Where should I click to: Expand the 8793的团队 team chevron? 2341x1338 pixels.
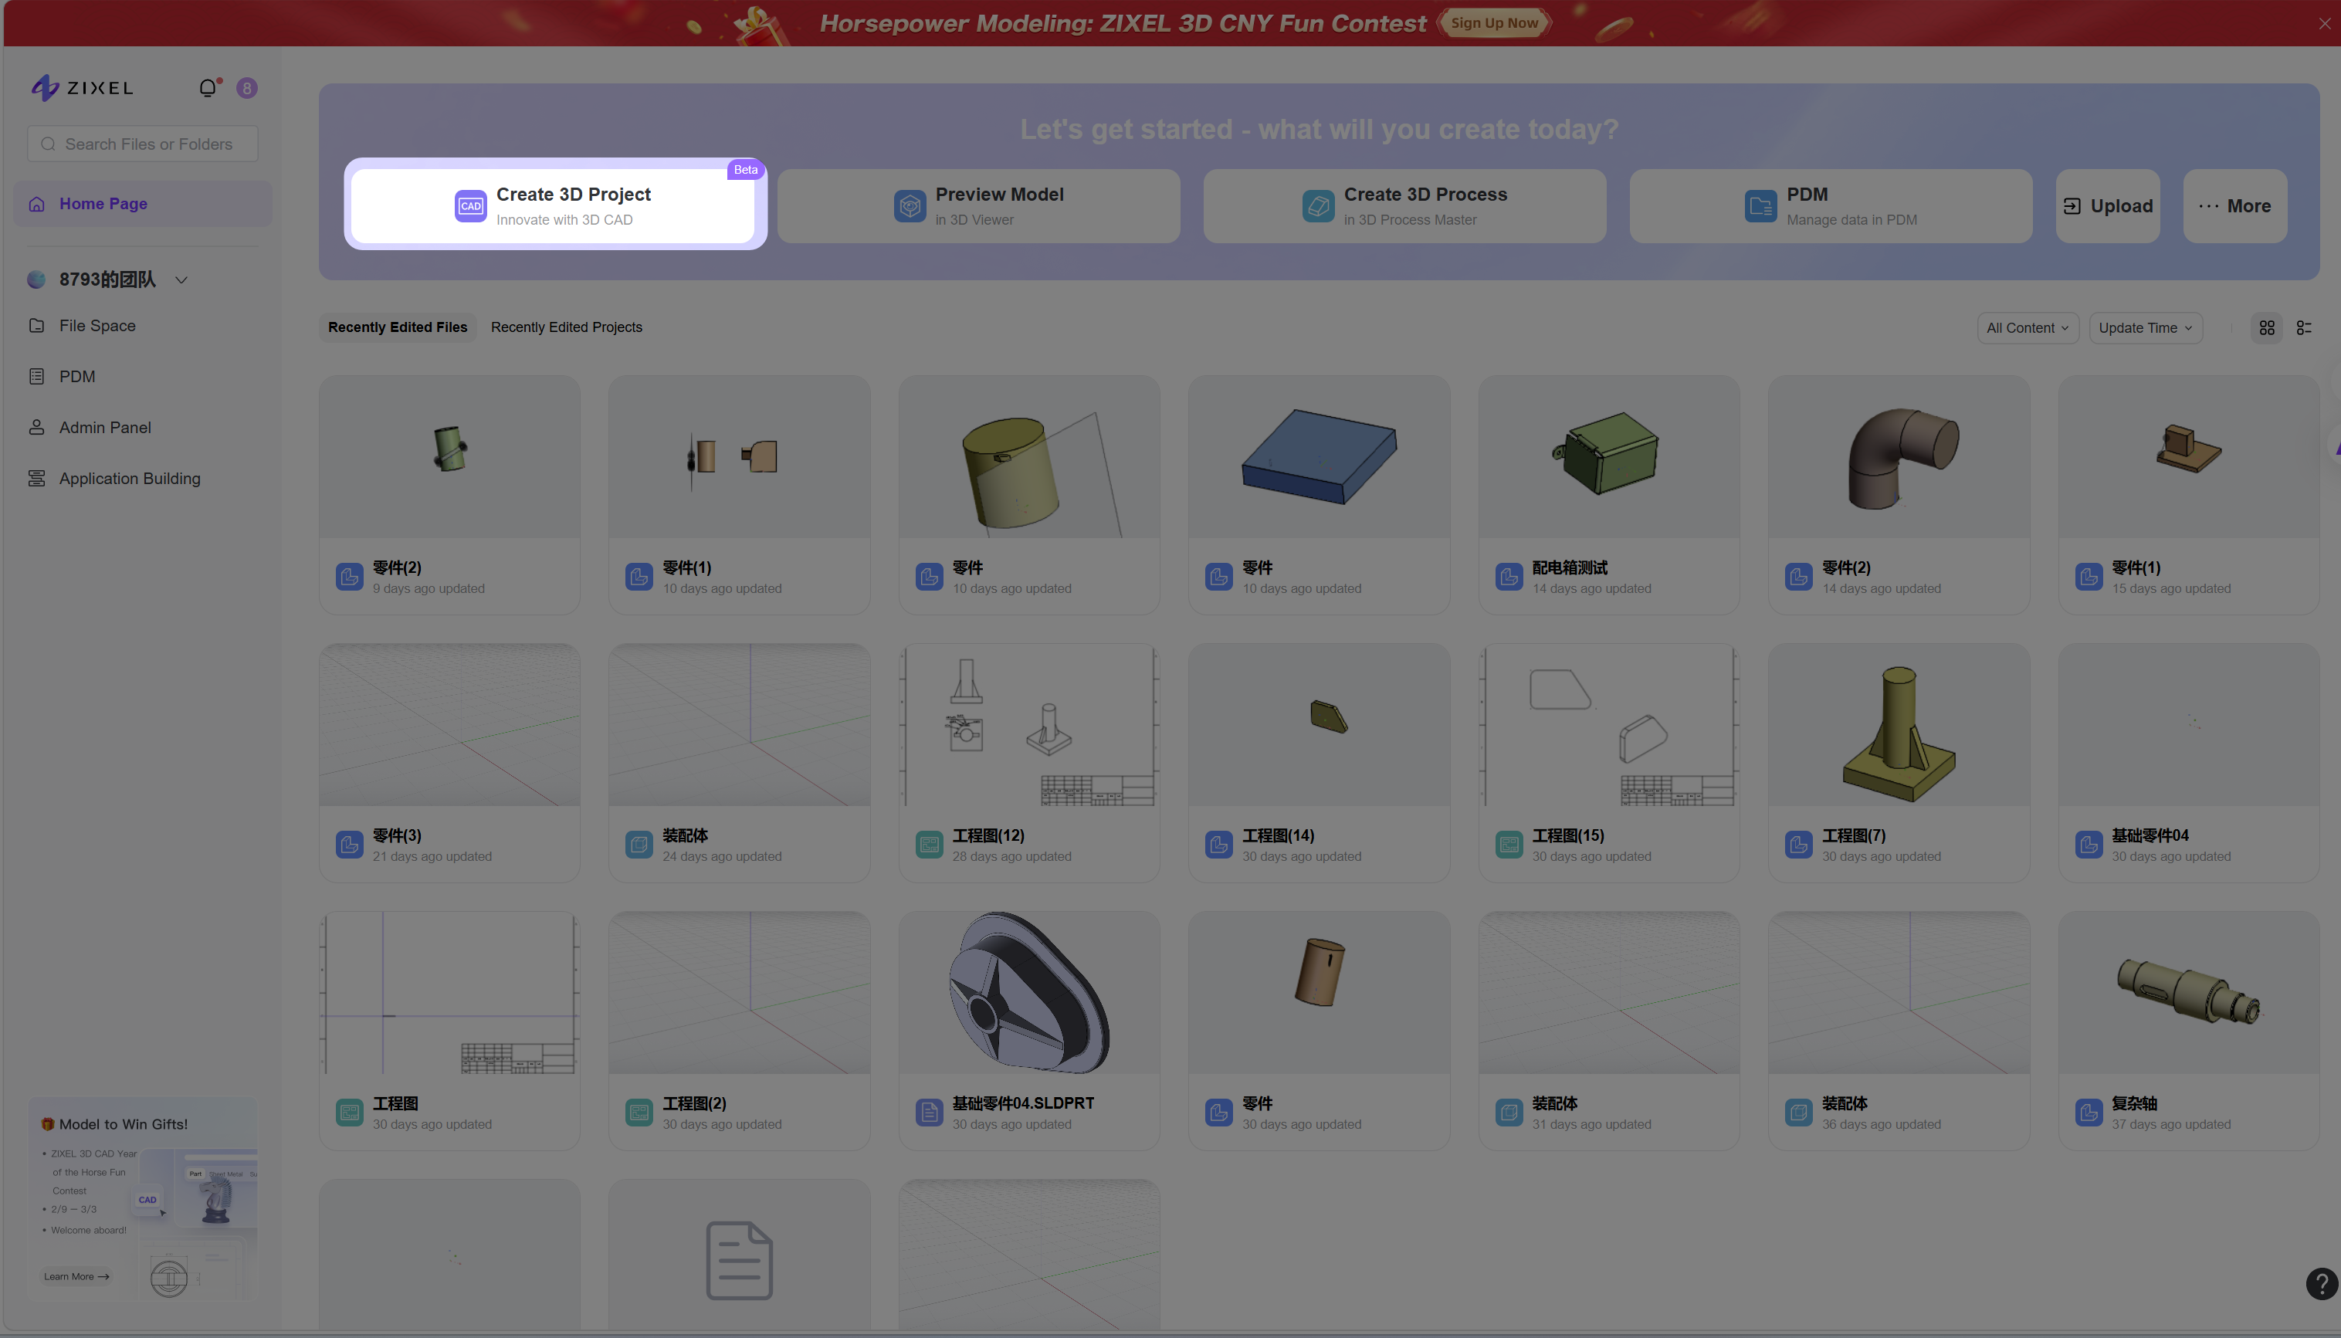[181, 280]
